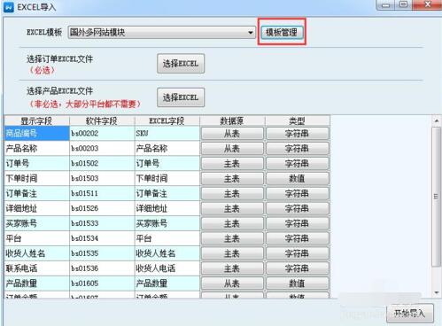Click the 显示字段 column header
The height and width of the screenshot is (326, 442).
(36, 120)
